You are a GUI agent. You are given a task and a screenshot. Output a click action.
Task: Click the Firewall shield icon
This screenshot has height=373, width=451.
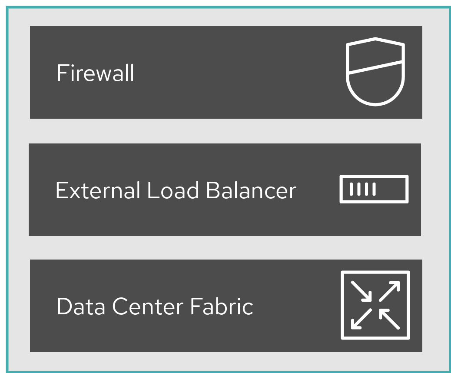pos(375,72)
